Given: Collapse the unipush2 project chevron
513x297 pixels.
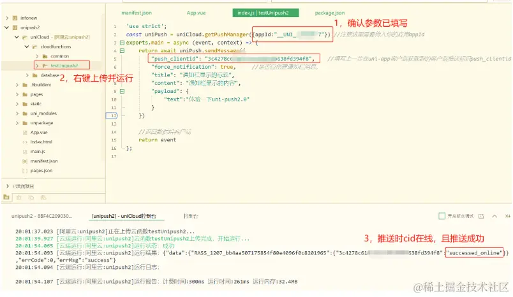Looking at the screenshot, I should pyautogui.click(x=7, y=27).
